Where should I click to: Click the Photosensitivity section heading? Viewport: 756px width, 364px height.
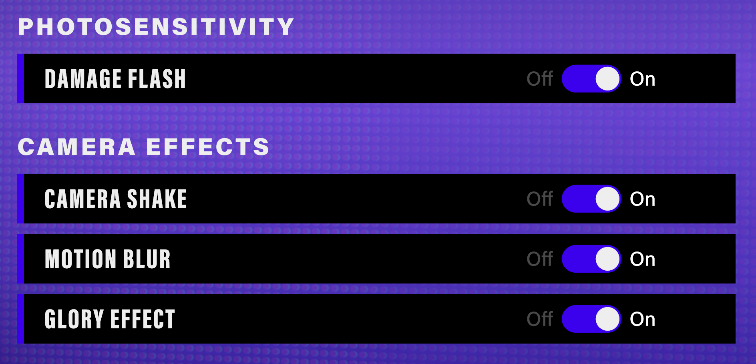[156, 27]
